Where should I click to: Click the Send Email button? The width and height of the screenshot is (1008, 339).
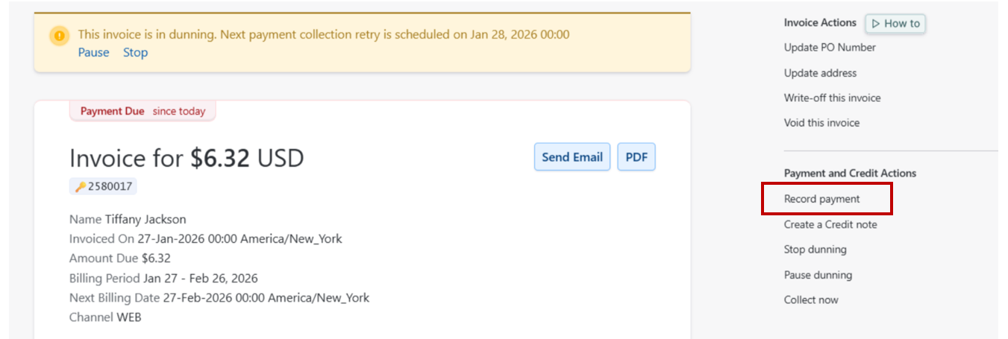[x=572, y=157]
